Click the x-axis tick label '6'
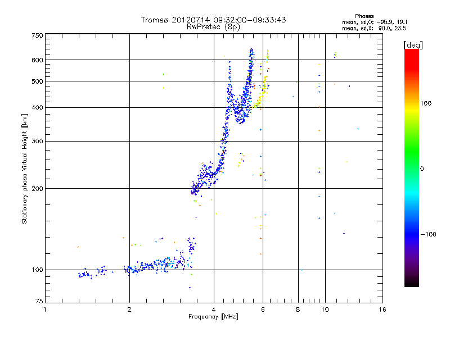 click(263, 309)
